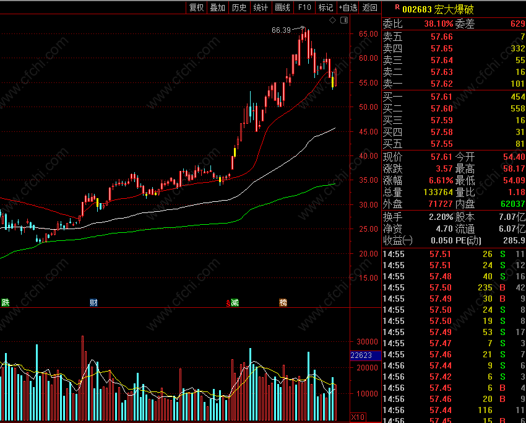Click 最高 value 58.17
Viewport: 526px width, 423px height.
click(x=514, y=168)
